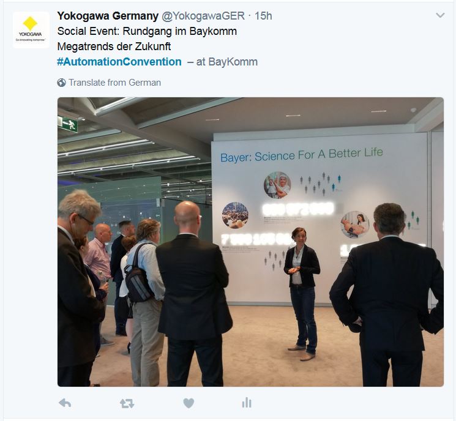Click the reply arrow icon
Image resolution: width=456 pixels, height=421 pixels.
65,403
